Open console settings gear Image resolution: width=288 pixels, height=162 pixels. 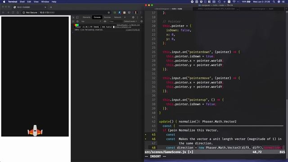pyautogui.click(x=141, y=22)
